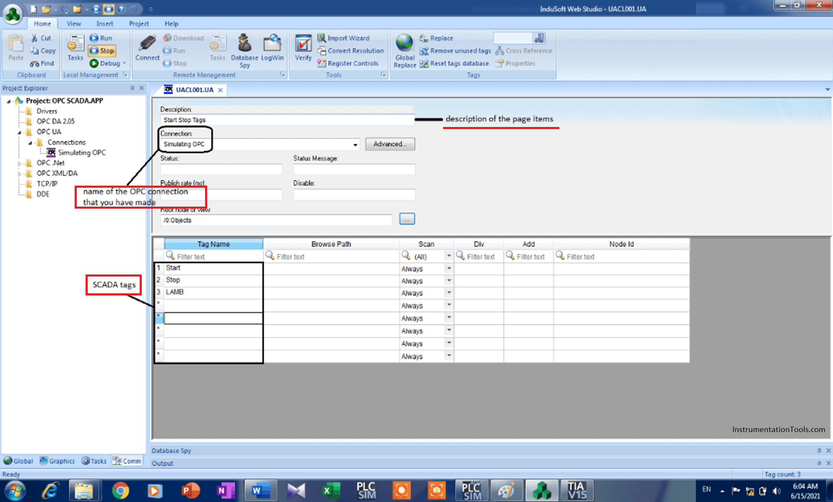Viewport: 833px width, 502px height.
Task: Open the Insert ribbon tab
Action: click(x=104, y=23)
